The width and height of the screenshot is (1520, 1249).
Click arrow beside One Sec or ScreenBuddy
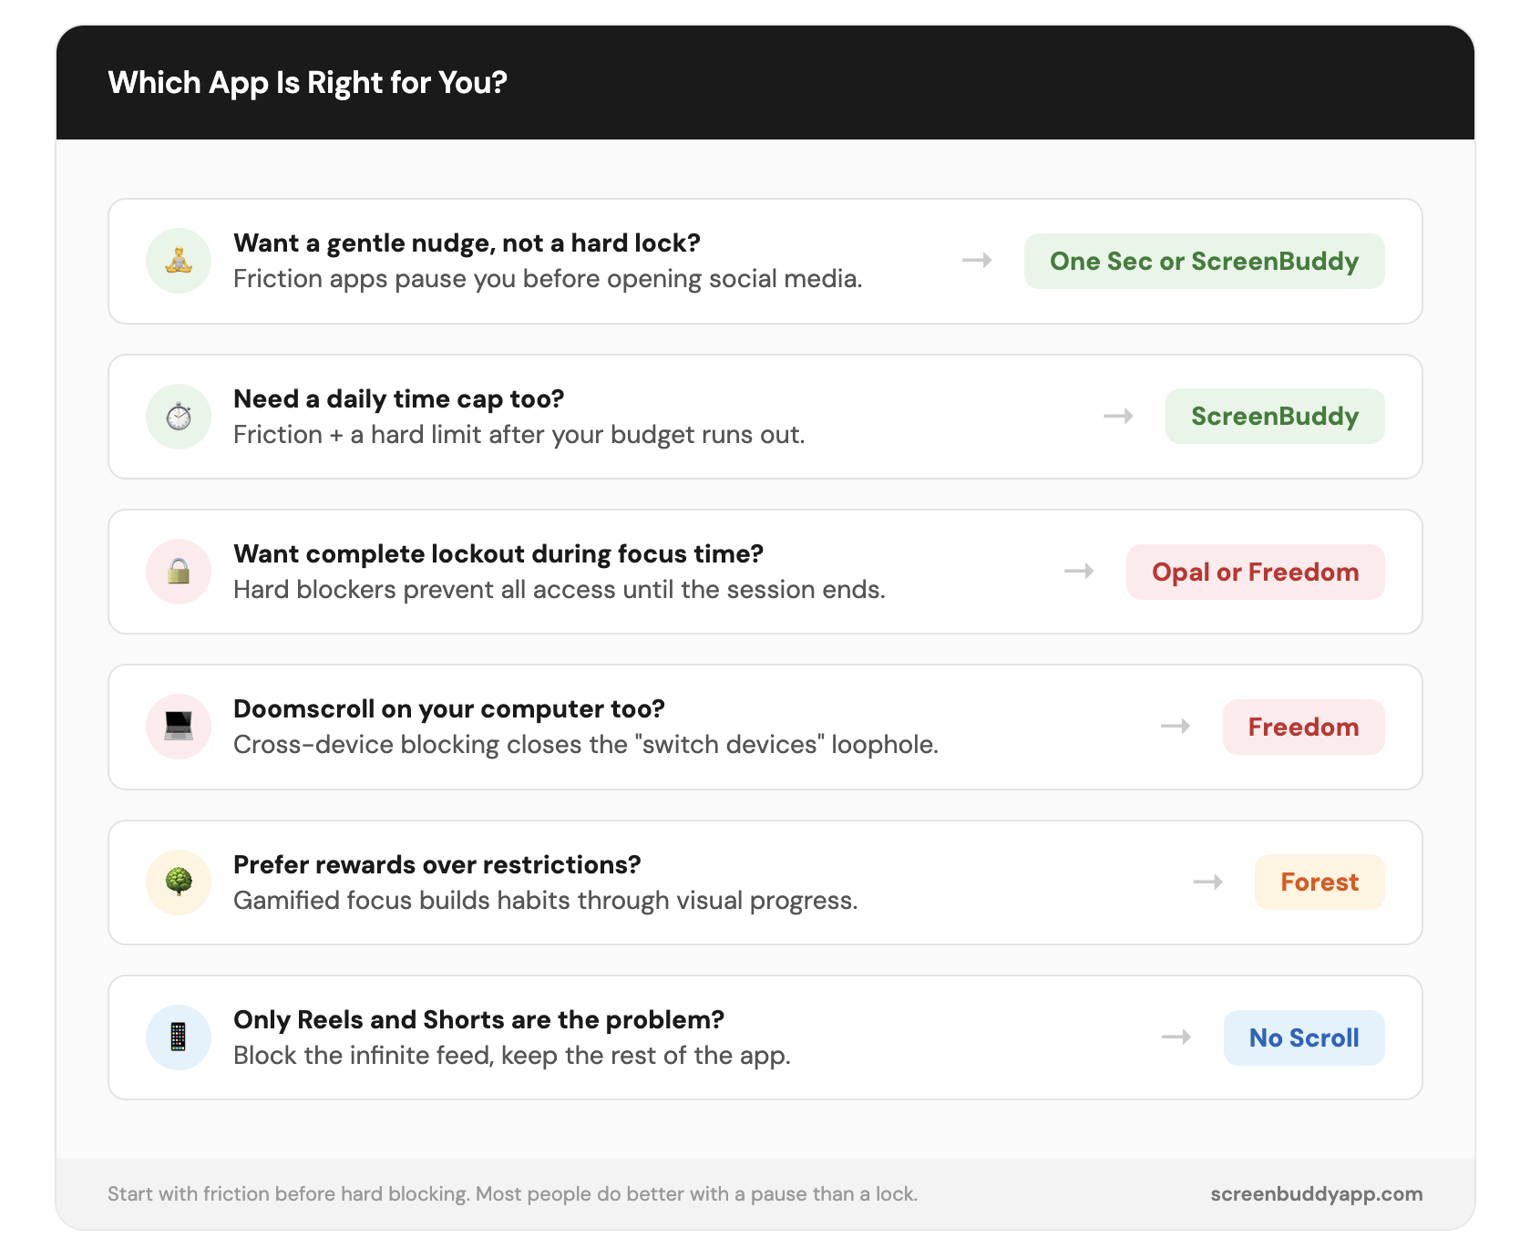[977, 261]
